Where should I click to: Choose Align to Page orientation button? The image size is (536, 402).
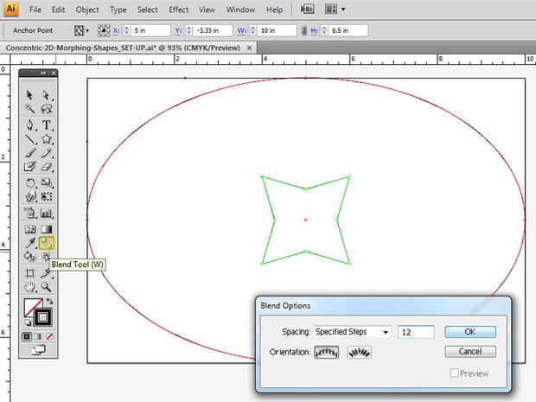(326, 352)
